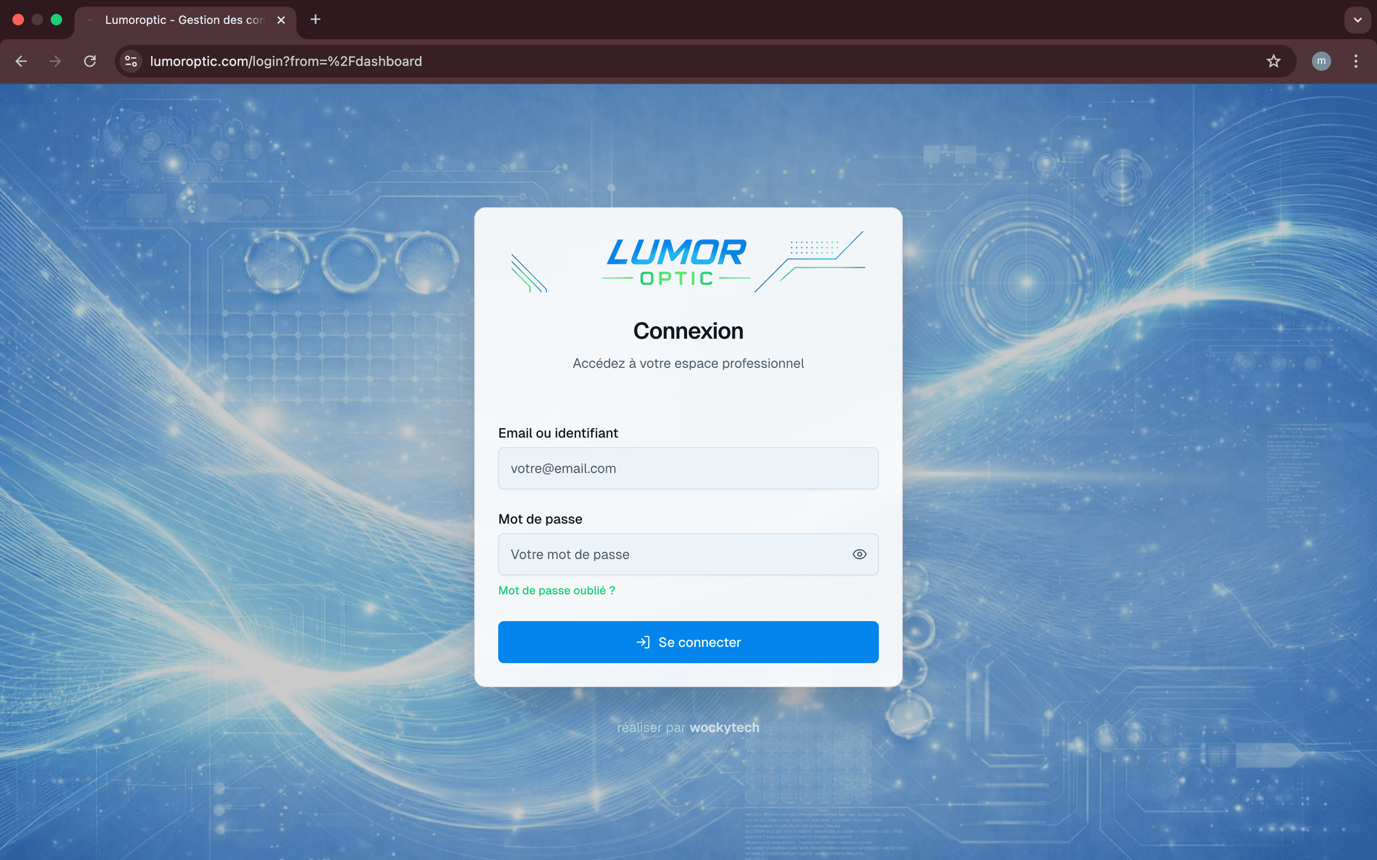Click the browser back arrow
Image resolution: width=1377 pixels, height=860 pixels.
pos(21,61)
